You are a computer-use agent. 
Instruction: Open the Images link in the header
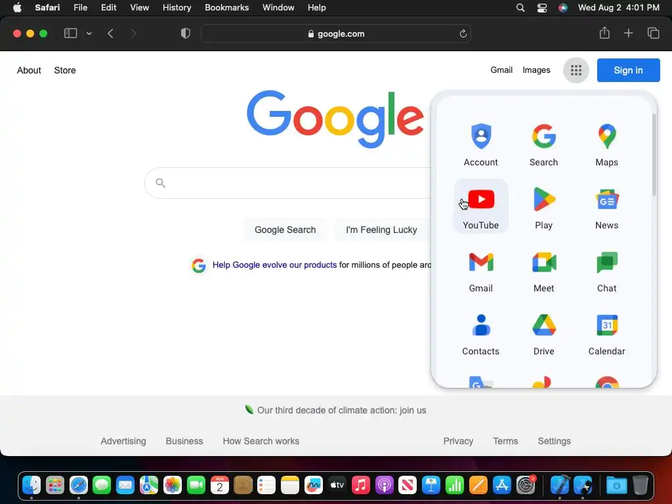click(x=536, y=70)
